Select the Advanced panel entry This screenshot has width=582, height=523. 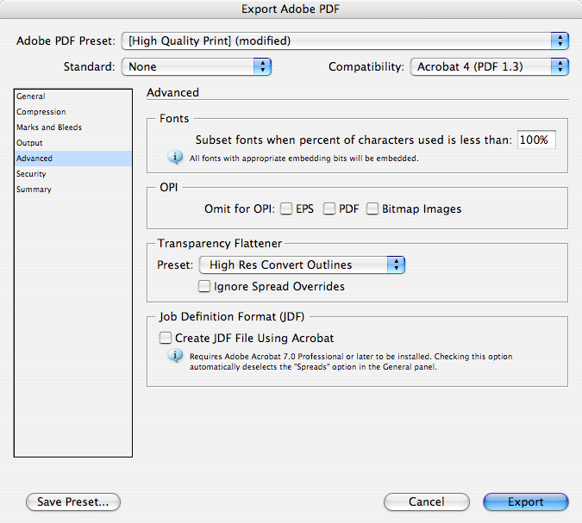pyautogui.click(x=72, y=159)
